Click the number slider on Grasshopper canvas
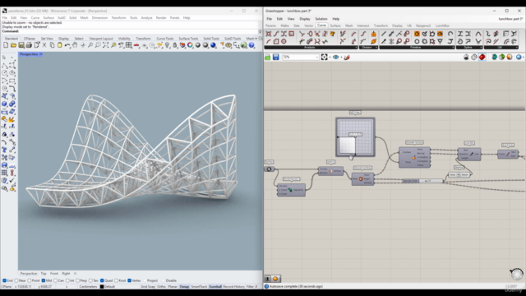Image resolution: width=526 pixels, height=296 pixels. point(422,181)
